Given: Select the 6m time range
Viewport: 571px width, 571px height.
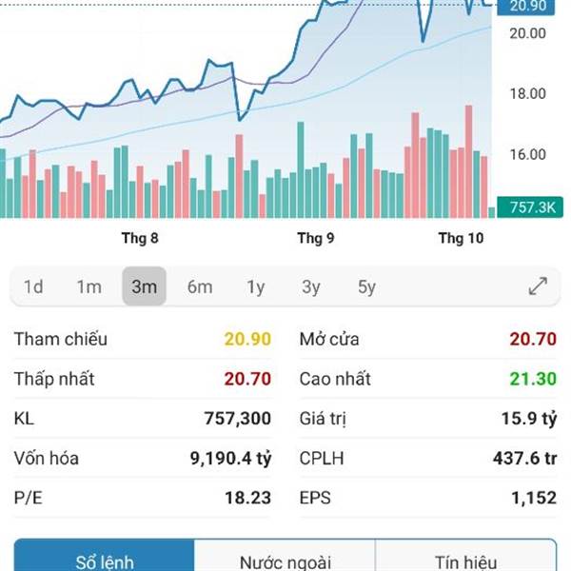Looking at the screenshot, I should pyautogui.click(x=200, y=286).
